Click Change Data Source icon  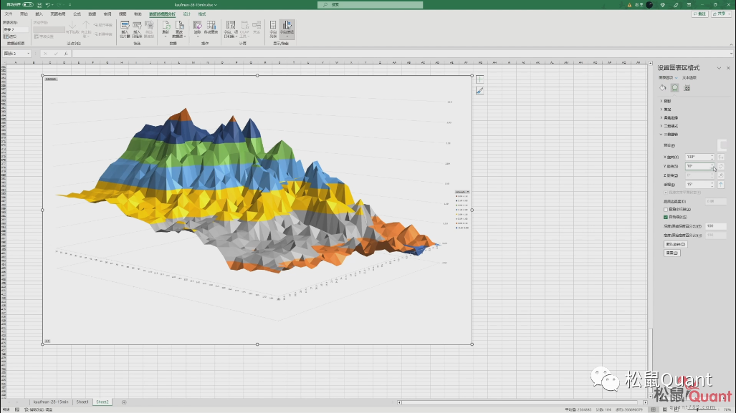coord(179,29)
